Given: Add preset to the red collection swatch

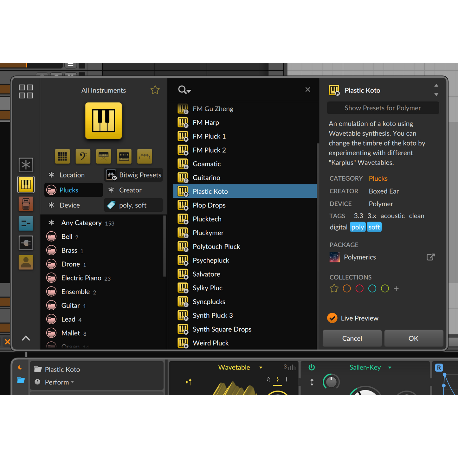Looking at the screenshot, I should [x=359, y=288].
